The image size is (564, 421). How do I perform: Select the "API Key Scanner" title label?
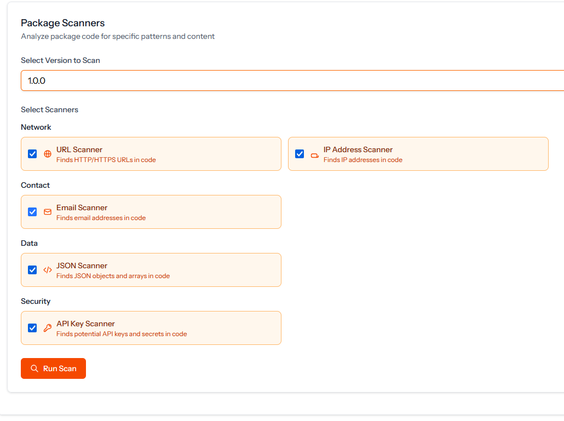pos(85,324)
